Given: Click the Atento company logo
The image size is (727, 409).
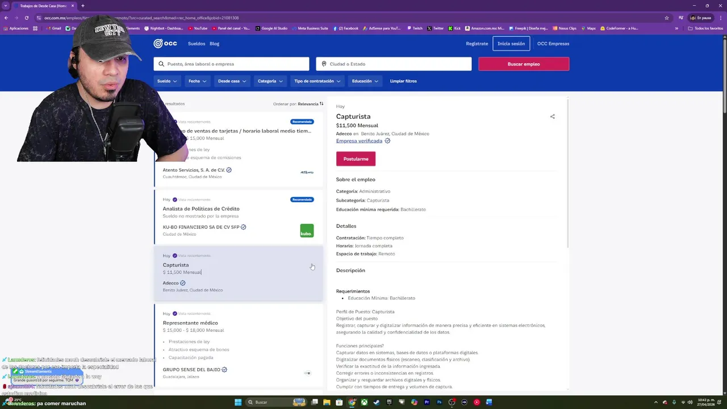Looking at the screenshot, I should coord(307,172).
